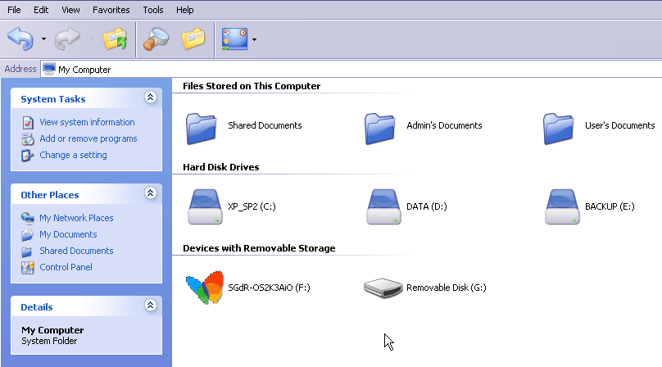The width and height of the screenshot is (662, 367).
Task: Open the Search magnifier toolbar icon
Action: pyautogui.click(x=156, y=39)
